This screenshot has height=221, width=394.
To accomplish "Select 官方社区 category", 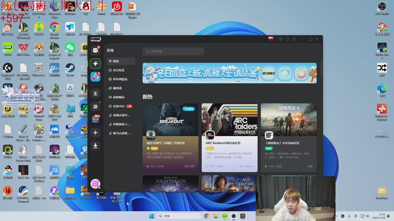I will [x=121, y=70].
